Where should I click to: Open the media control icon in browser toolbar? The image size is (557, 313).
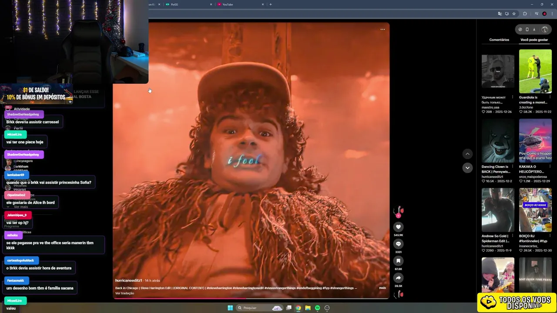[x=537, y=14]
